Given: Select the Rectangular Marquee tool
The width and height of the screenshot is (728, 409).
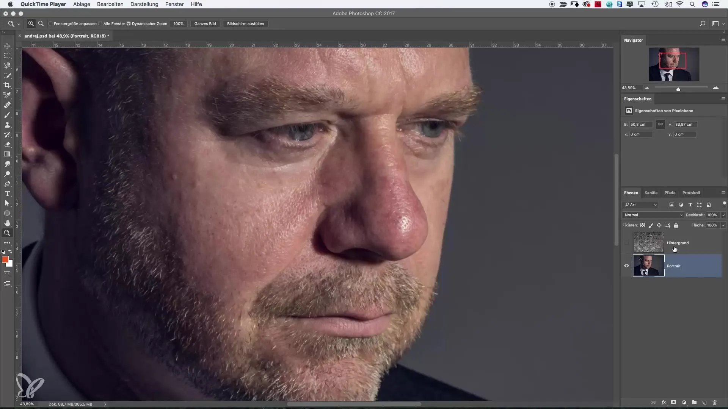Looking at the screenshot, I should pyautogui.click(x=7, y=56).
